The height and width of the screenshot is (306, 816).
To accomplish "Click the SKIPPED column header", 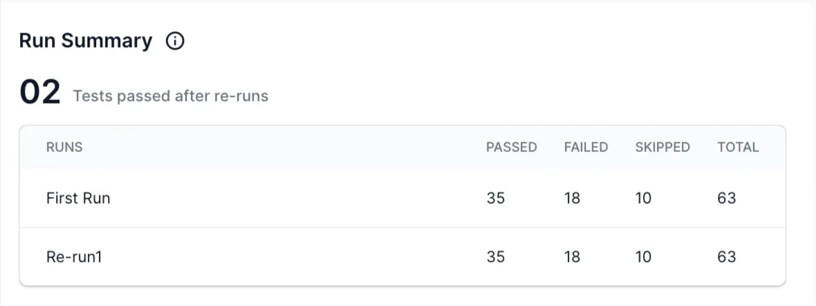I will coord(662,147).
